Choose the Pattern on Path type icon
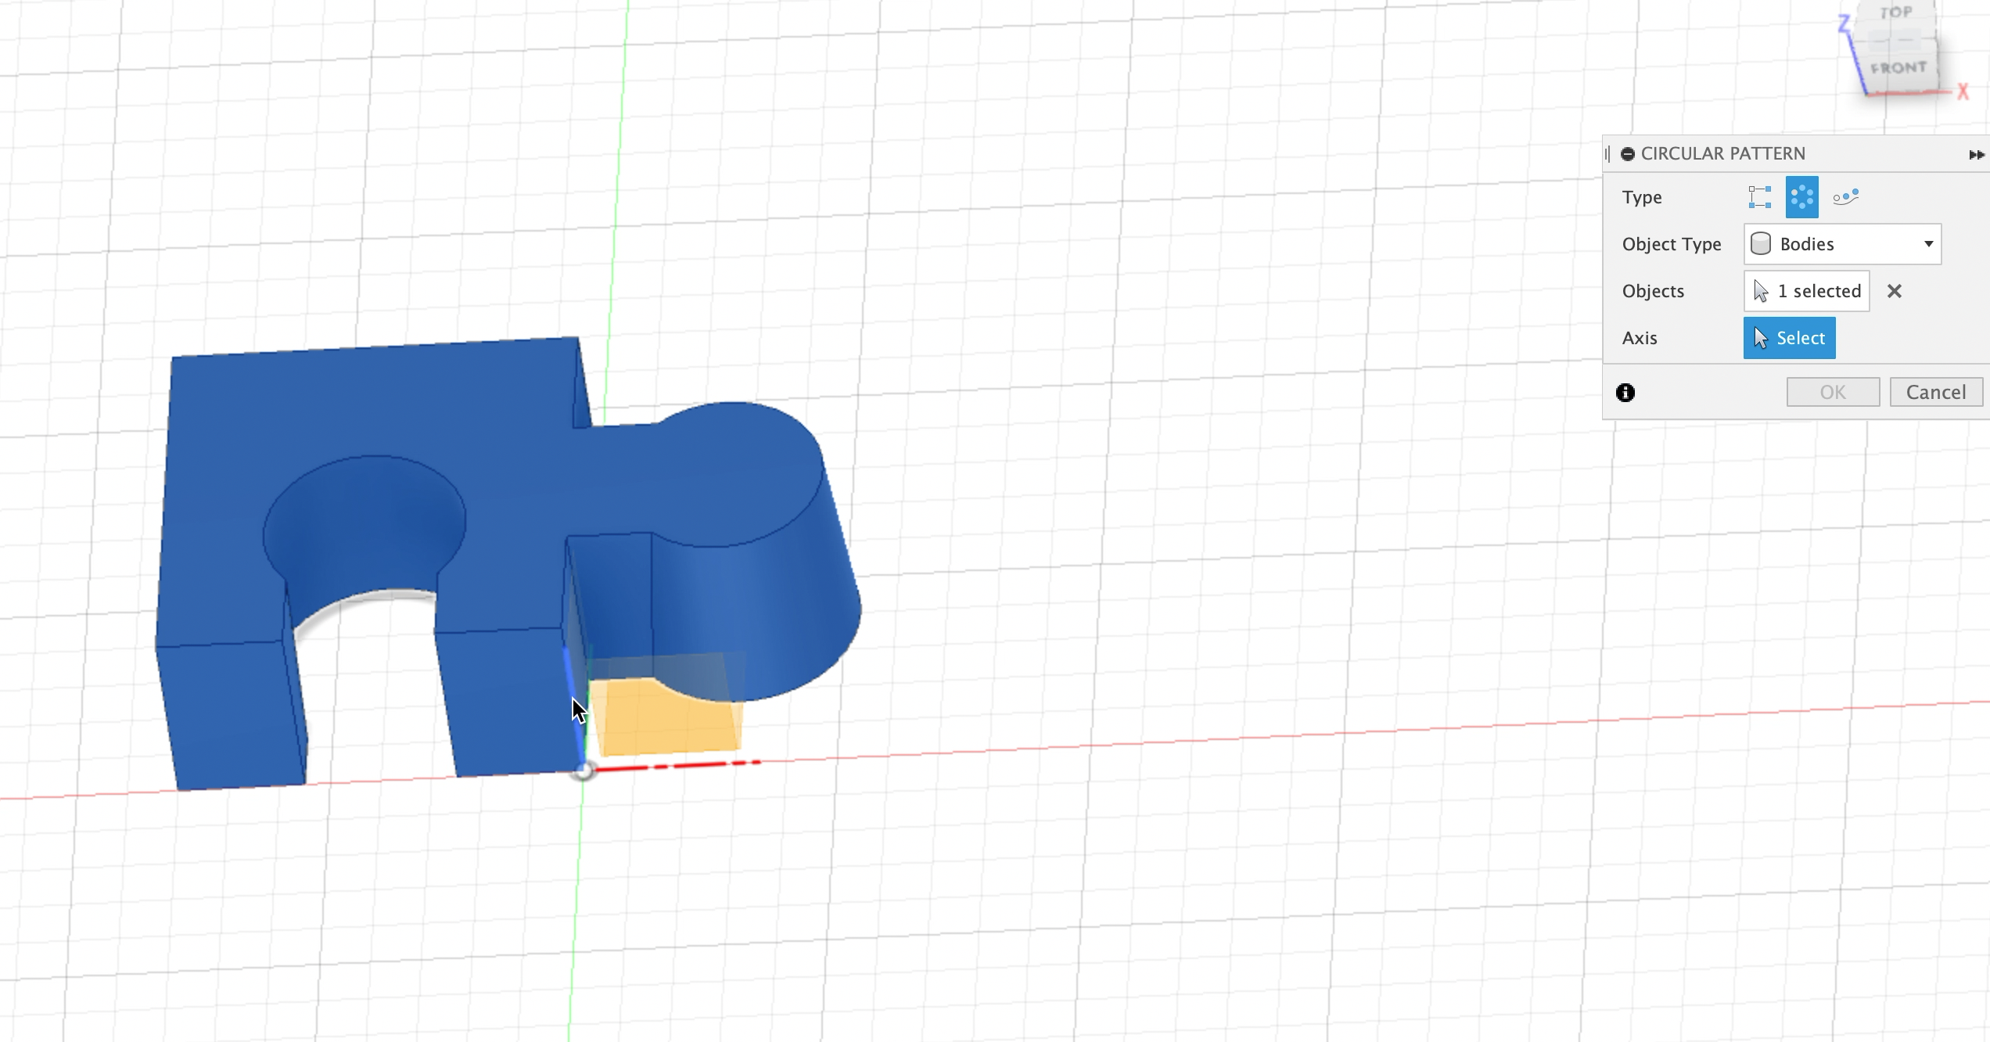The image size is (1990, 1042). point(1845,197)
